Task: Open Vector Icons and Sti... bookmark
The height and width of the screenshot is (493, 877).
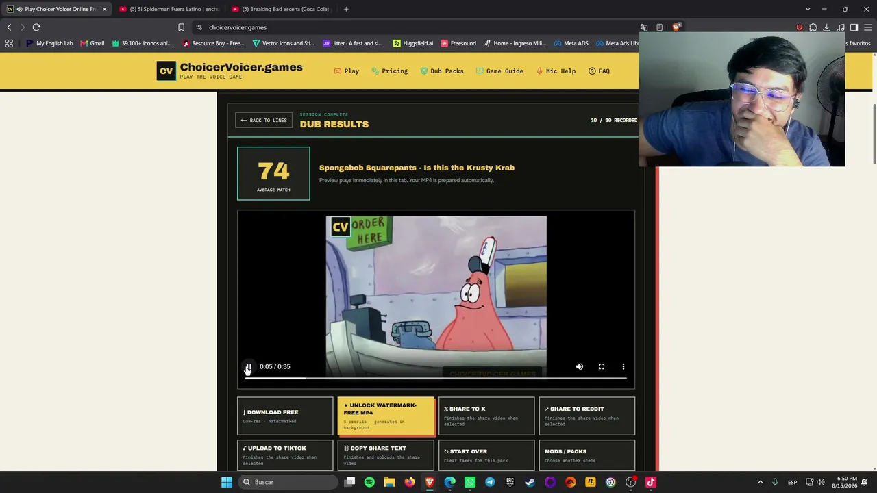Action: coord(283,43)
